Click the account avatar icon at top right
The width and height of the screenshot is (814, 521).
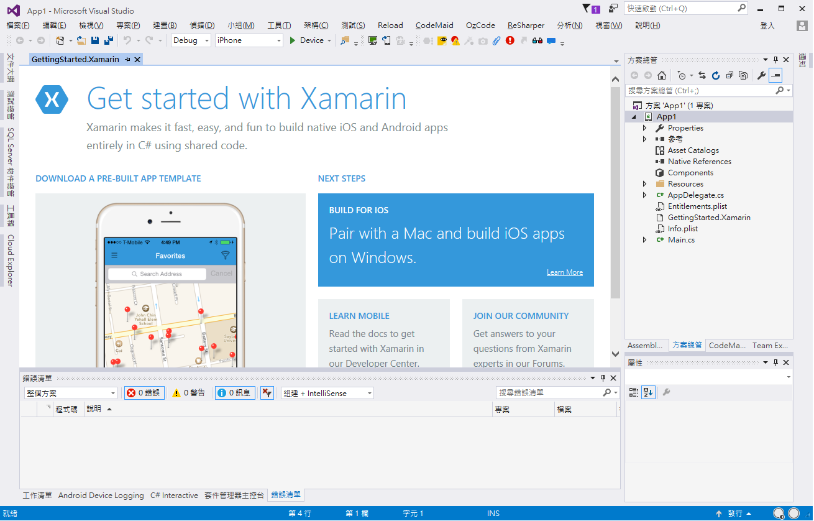pyautogui.click(x=803, y=25)
